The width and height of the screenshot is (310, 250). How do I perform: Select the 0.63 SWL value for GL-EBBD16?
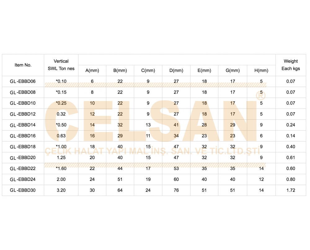tap(61, 136)
